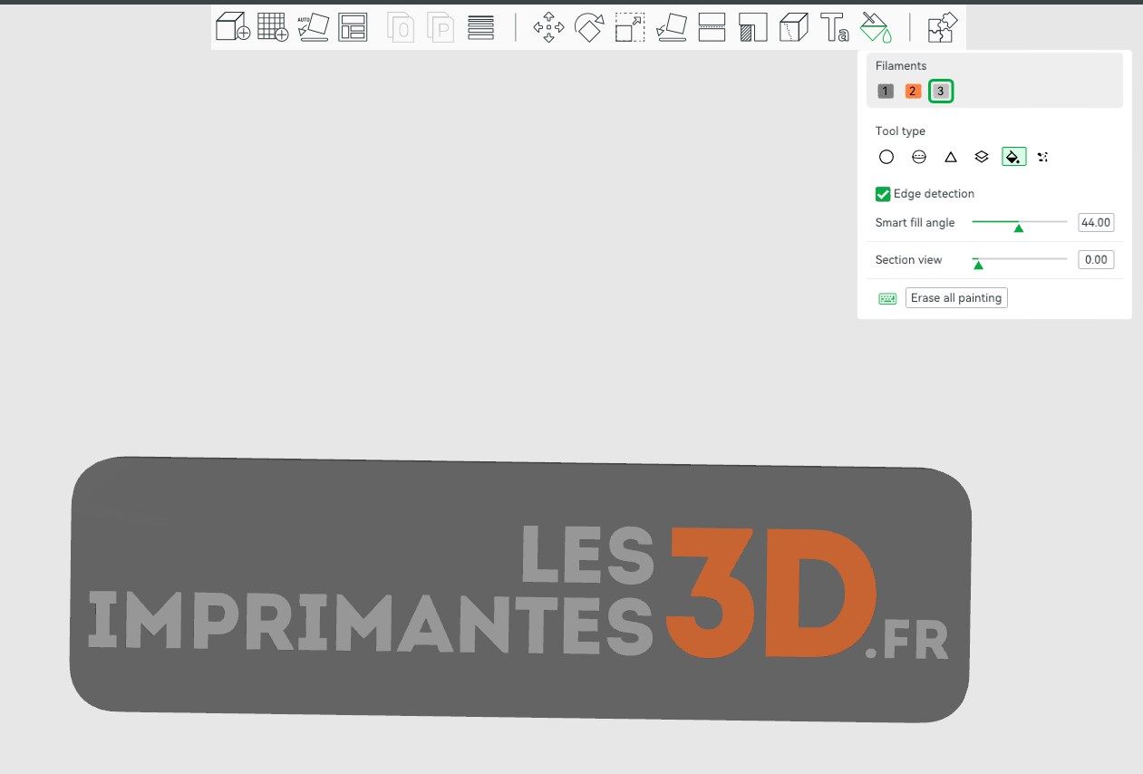This screenshot has height=774, width=1143.
Task: Toggle the Color painting bucket tool
Action: 877,27
